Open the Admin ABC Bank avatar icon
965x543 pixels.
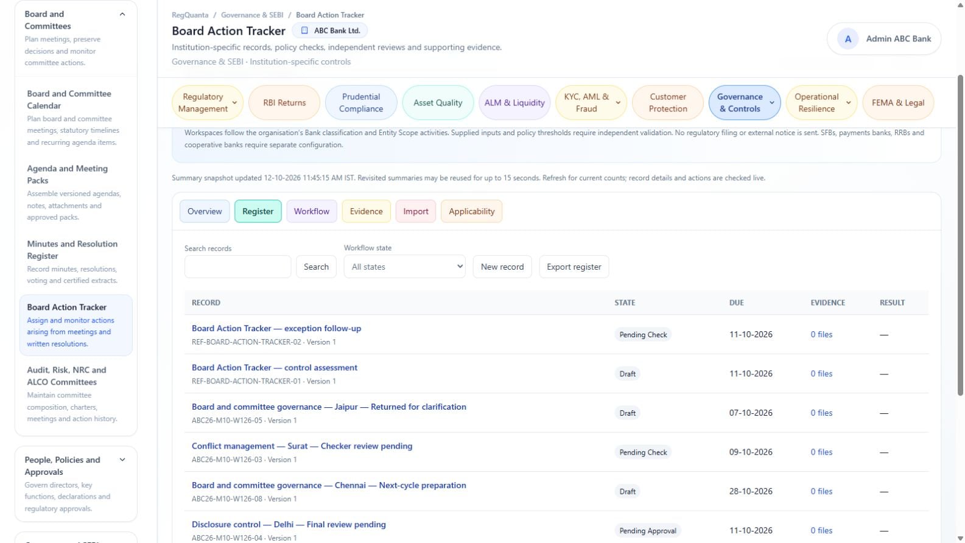point(847,39)
